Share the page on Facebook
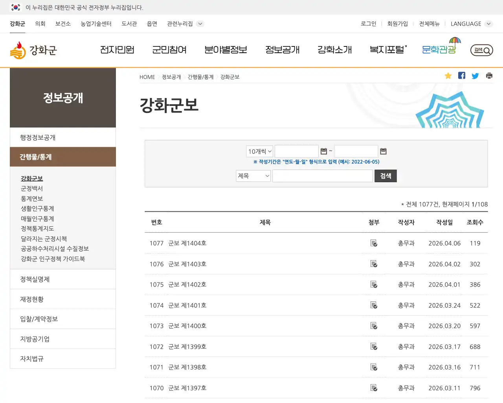 point(462,76)
